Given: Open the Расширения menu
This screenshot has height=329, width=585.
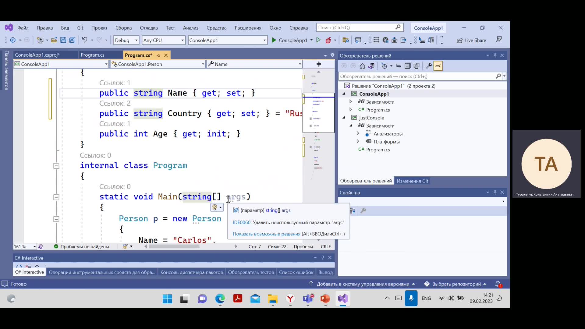Looking at the screenshot, I should point(248,28).
